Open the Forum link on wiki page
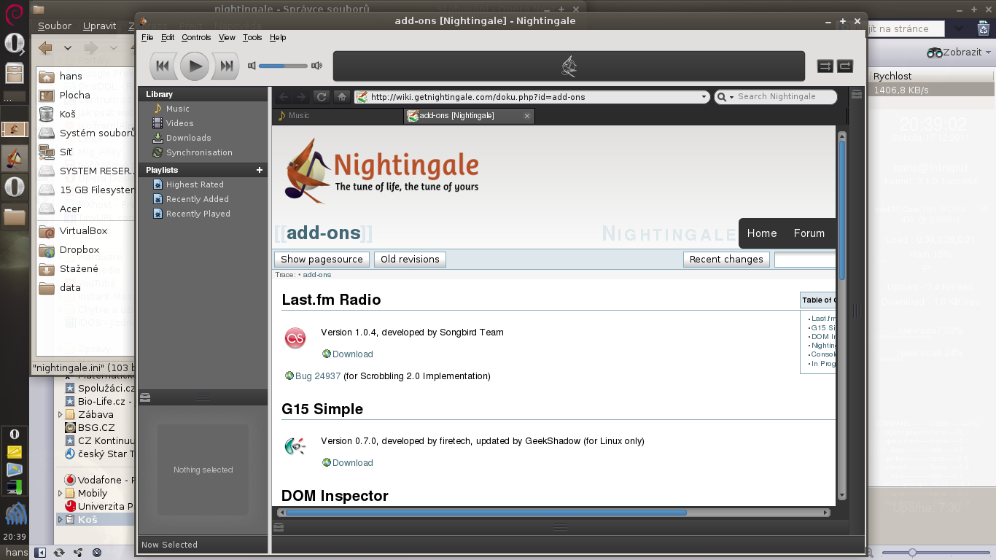996x560 pixels. (x=809, y=233)
